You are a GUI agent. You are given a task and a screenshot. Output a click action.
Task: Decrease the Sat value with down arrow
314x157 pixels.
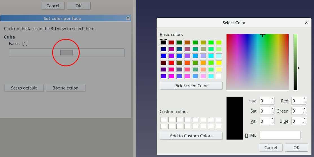[272, 113]
